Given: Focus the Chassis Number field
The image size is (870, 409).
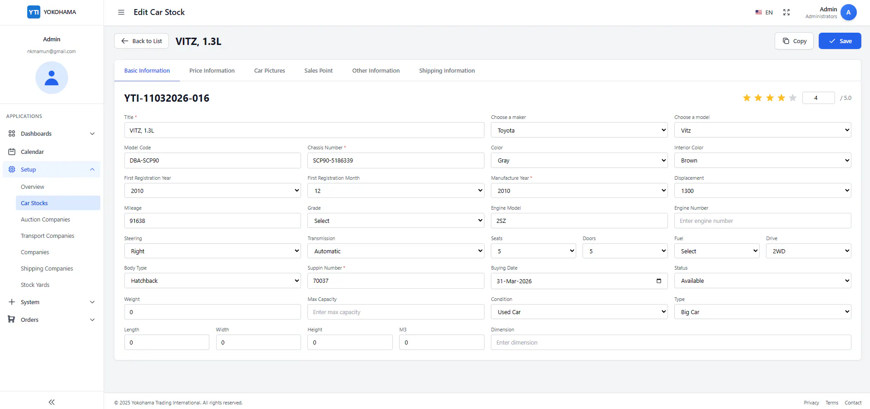Looking at the screenshot, I should click(395, 160).
